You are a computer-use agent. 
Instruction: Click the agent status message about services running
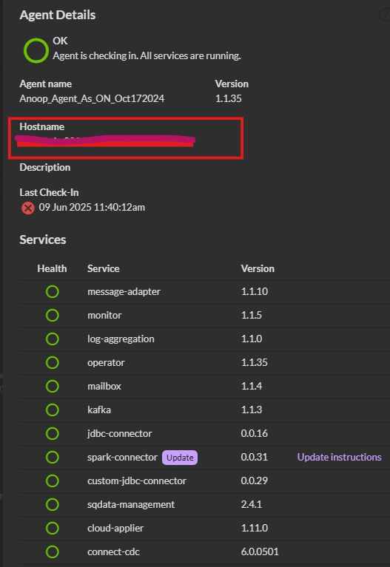(x=147, y=55)
